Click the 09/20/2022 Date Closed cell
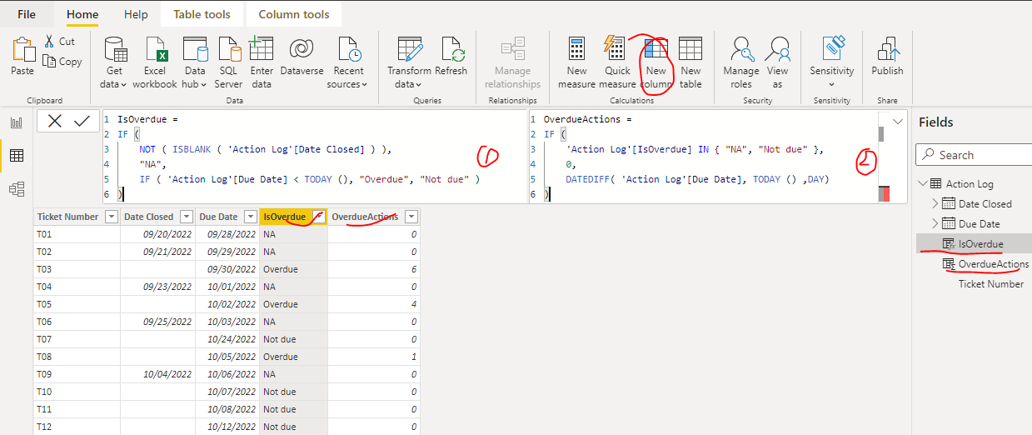 pos(158,234)
